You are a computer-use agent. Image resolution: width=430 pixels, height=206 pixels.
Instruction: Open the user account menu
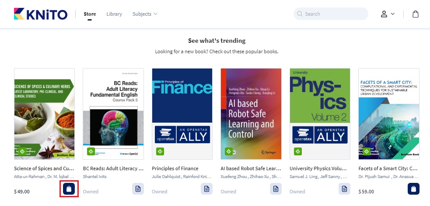click(387, 14)
